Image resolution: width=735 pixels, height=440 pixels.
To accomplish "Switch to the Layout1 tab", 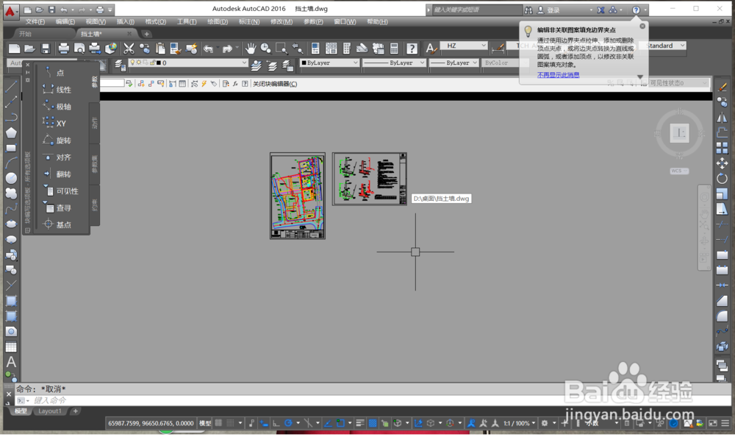I will pos(50,411).
